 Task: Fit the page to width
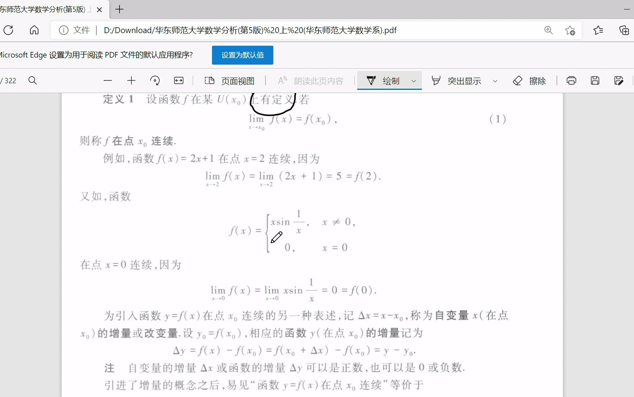[x=179, y=81]
